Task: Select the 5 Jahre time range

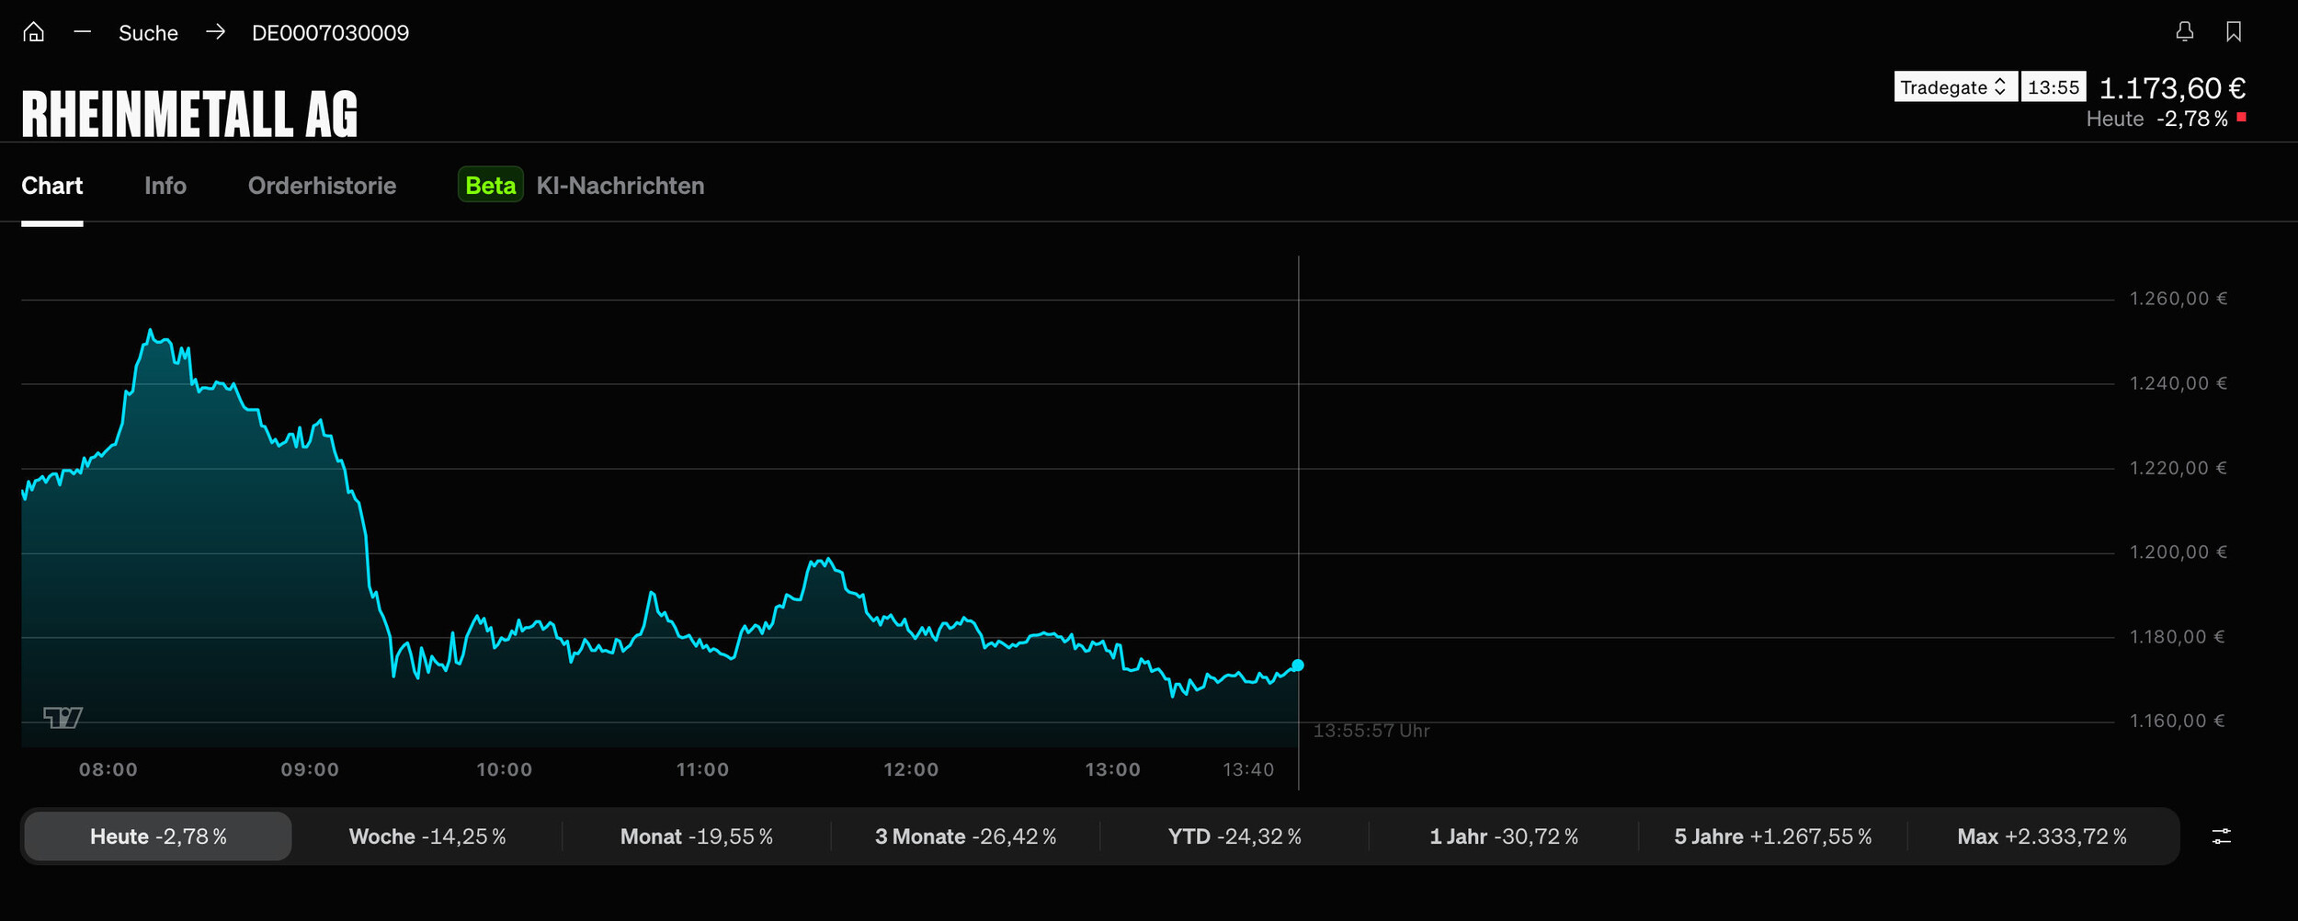Action: [1773, 836]
